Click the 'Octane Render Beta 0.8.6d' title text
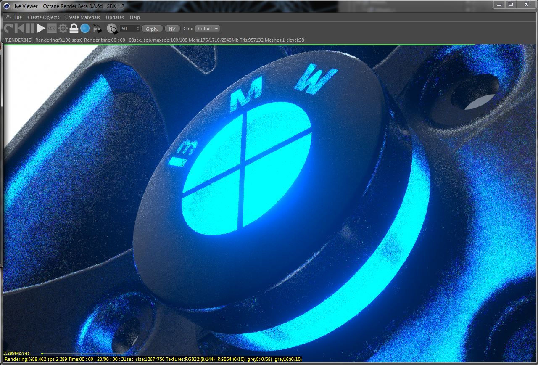The image size is (538, 365). [72, 6]
